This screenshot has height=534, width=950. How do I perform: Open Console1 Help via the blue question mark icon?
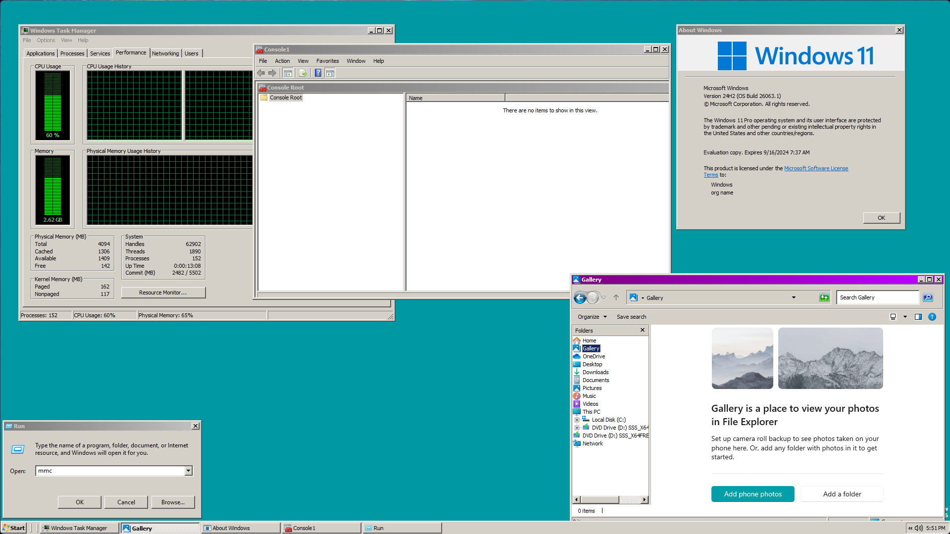318,73
